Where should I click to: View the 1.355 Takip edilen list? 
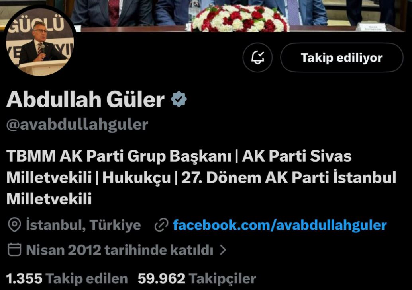pyautogui.click(x=67, y=278)
